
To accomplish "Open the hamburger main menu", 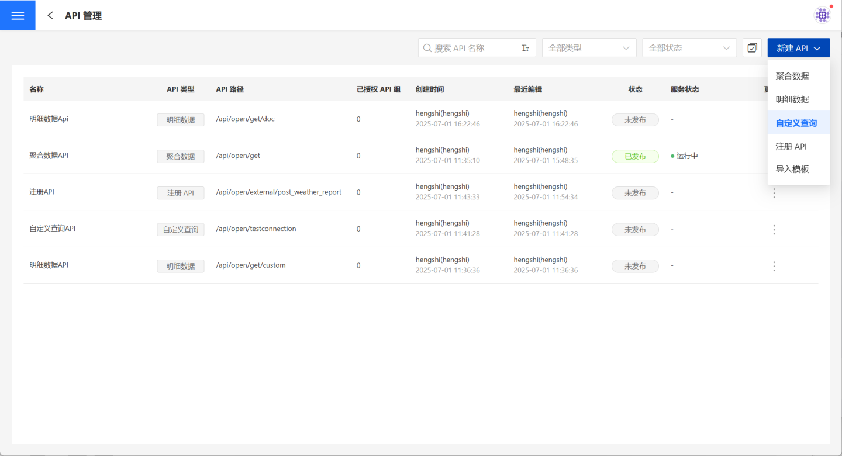I will coord(18,15).
